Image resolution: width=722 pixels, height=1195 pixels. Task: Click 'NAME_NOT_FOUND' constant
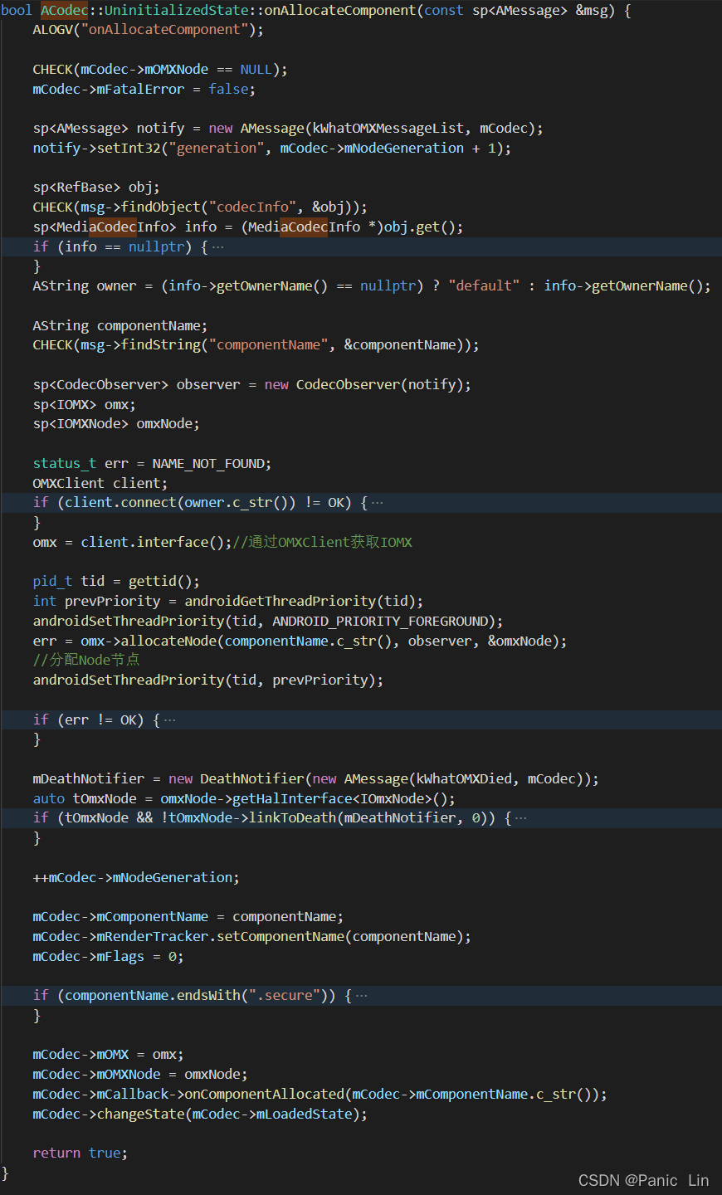pyautogui.click(x=207, y=464)
